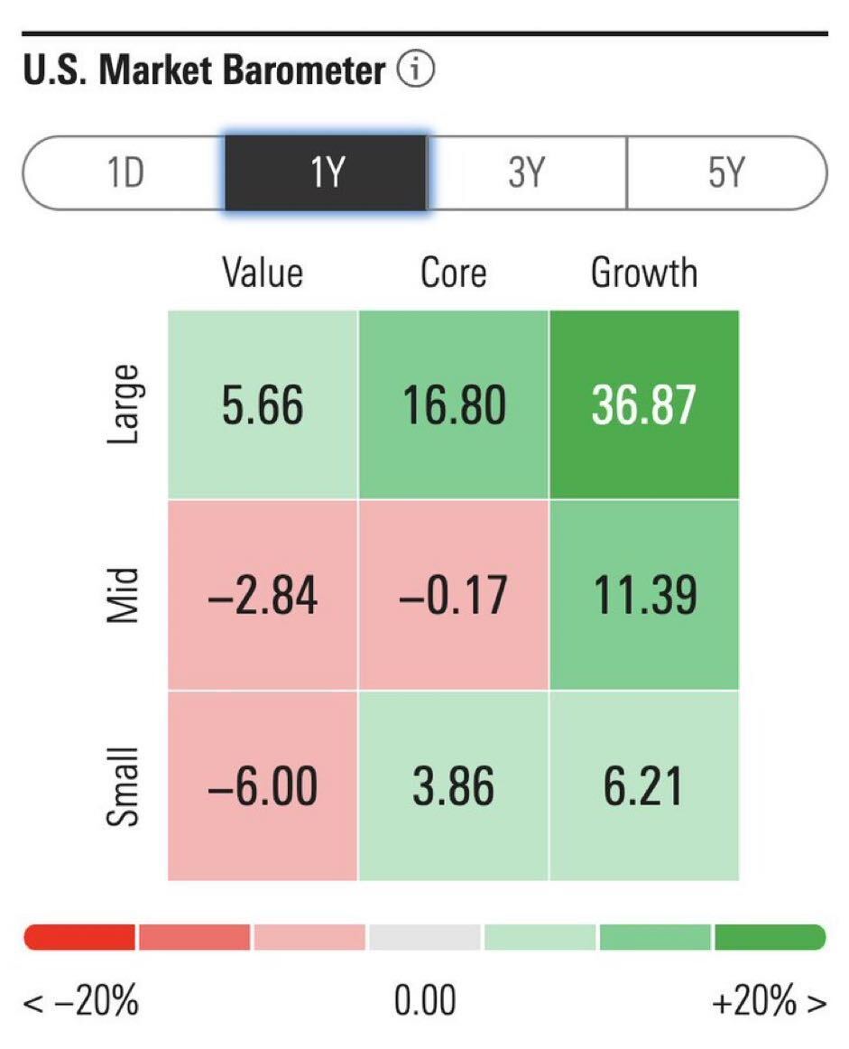Open the Mid Growth cell showing 11.39
Screen dimensions: 849x1049
click(x=644, y=595)
